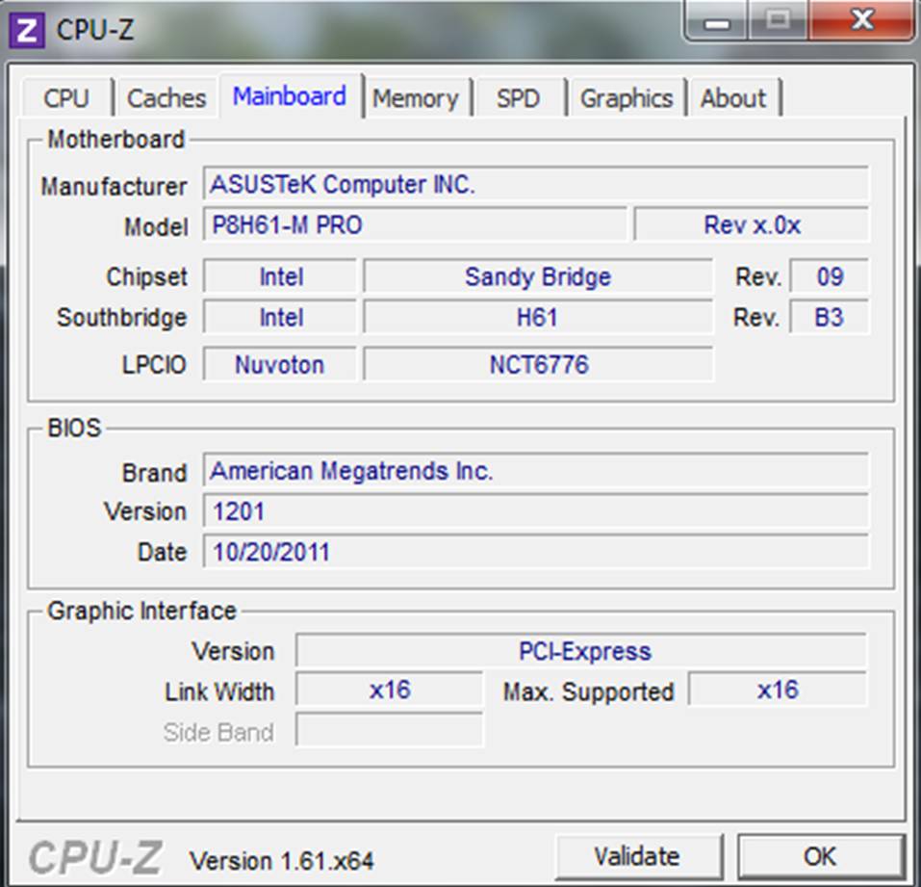921x887 pixels.
Task: Click the Rev x.0x model revision field
Action: click(x=752, y=224)
